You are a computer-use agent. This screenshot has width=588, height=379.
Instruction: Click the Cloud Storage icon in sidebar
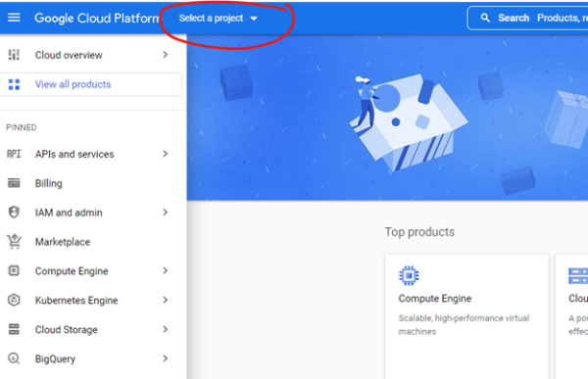coord(14,329)
